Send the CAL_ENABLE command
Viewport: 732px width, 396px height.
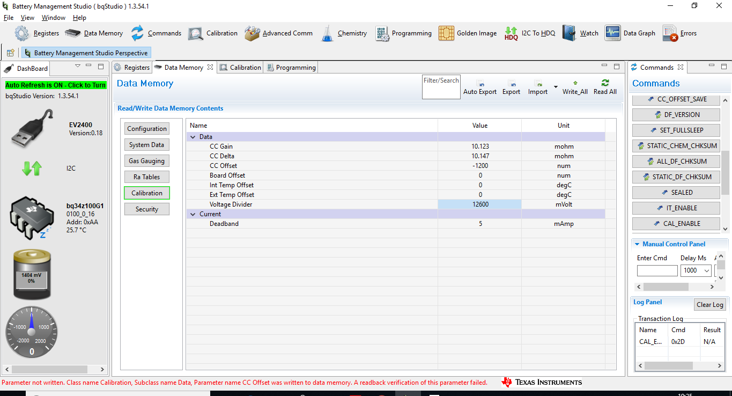(676, 223)
